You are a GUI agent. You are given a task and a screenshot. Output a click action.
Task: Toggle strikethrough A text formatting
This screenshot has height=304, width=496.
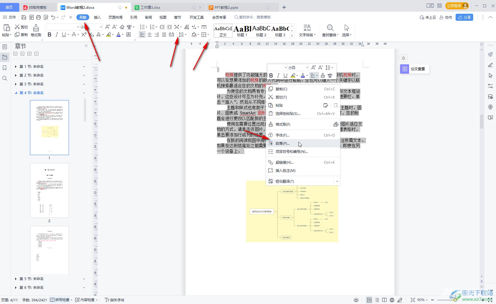[74, 34]
